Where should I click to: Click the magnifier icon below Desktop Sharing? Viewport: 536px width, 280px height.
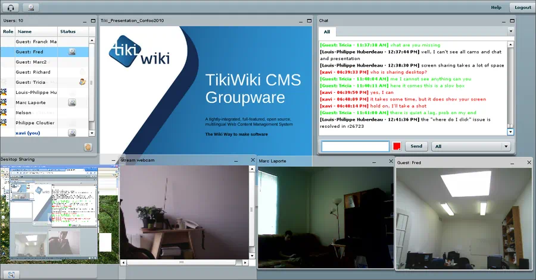point(11,275)
